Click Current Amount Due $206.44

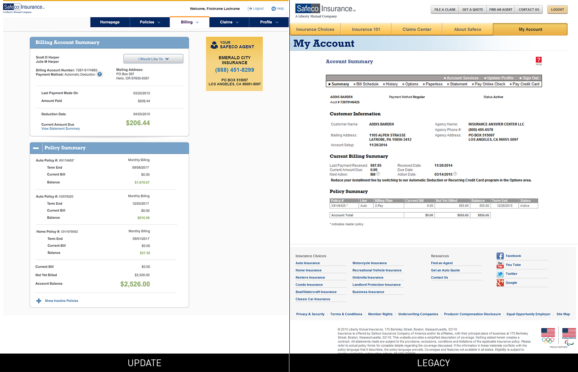(x=138, y=123)
